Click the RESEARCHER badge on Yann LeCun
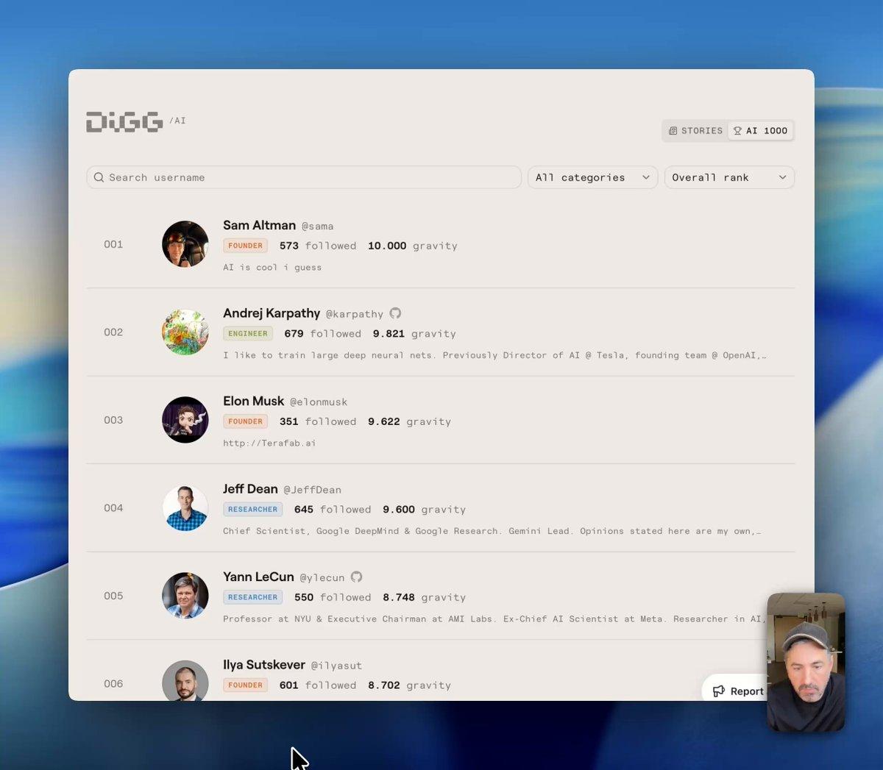The width and height of the screenshot is (883, 770). tap(252, 597)
